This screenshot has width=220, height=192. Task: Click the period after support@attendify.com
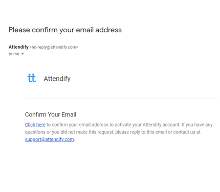point(75,140)
